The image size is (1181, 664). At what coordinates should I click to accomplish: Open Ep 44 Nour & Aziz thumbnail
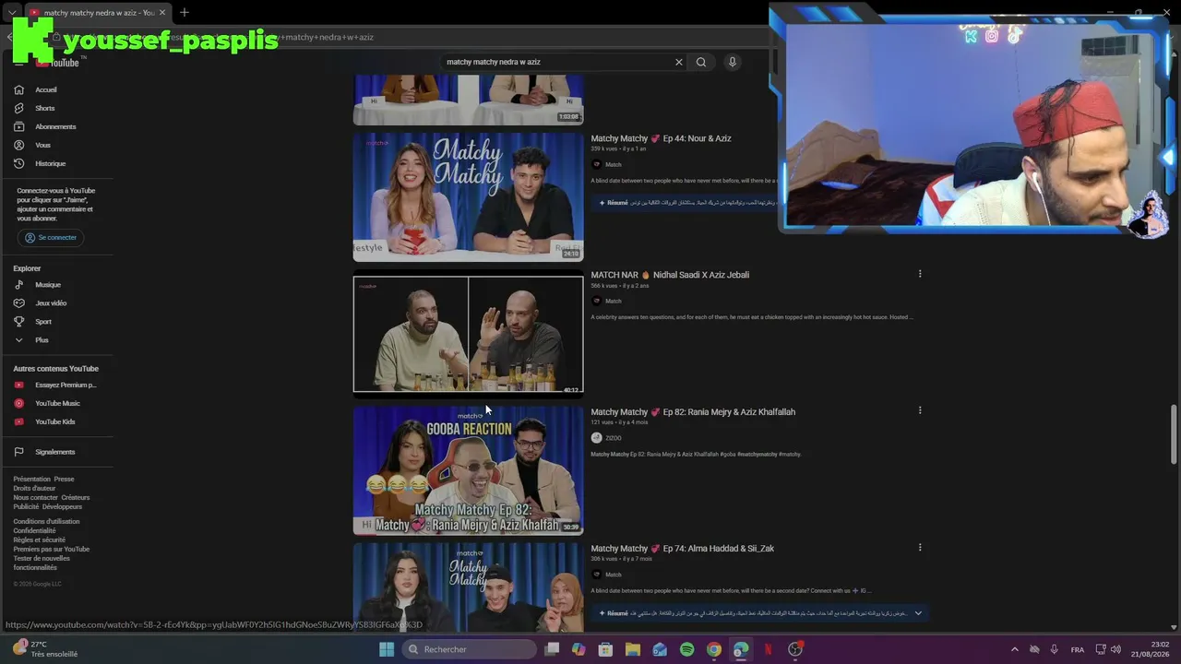pos(469,196)
